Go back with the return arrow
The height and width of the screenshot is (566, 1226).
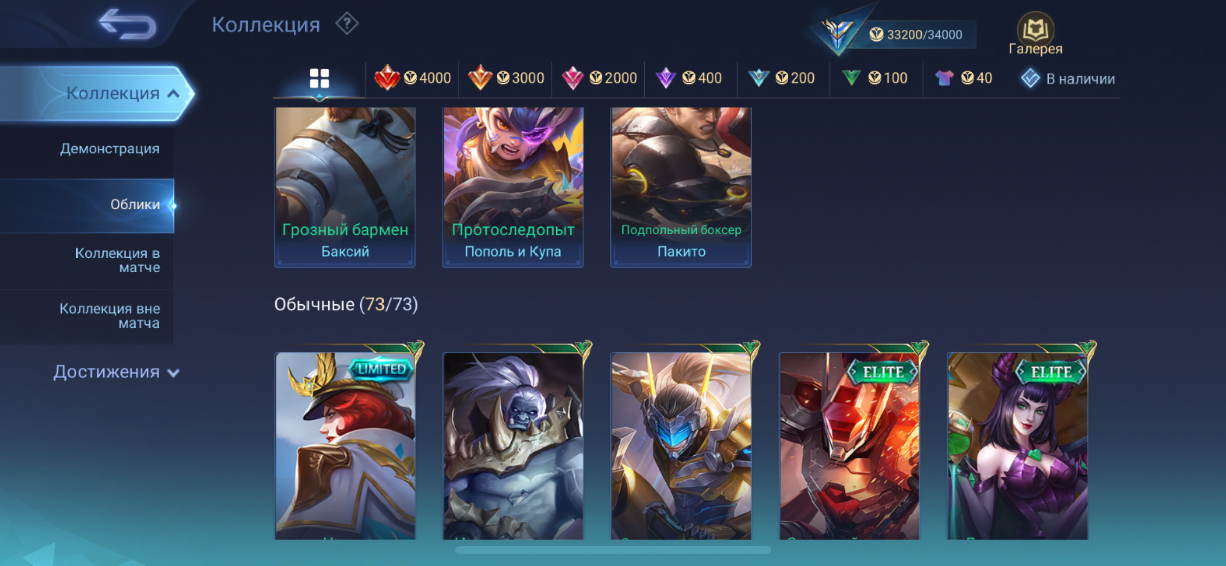tap(128, 24)
